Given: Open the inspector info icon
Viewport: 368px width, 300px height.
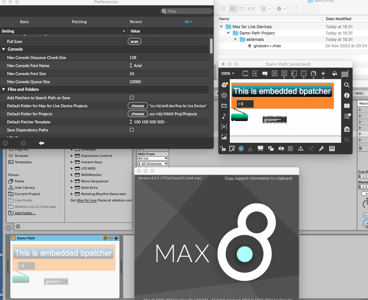Looking at the screenshot, I should pyautogui.click(x=347, y=96).
